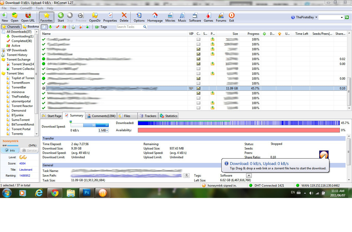The height and width of the screenshot is (232, 352).
Task: Click the Search Tasks input field
Action: tap(129, 27)
